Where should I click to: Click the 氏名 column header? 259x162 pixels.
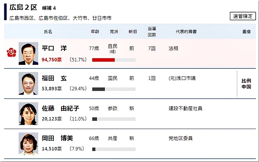coord(47,32)
